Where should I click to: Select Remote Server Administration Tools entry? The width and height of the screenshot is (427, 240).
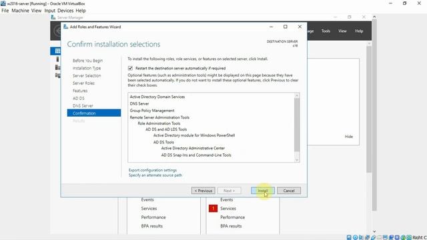point(159,117)
